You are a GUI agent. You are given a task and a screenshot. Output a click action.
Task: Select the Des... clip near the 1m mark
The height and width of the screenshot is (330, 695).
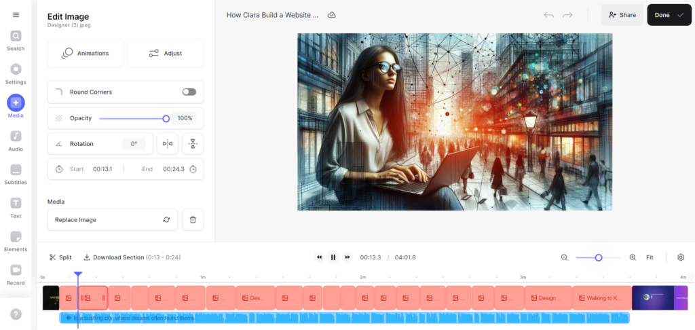point(255,298)
